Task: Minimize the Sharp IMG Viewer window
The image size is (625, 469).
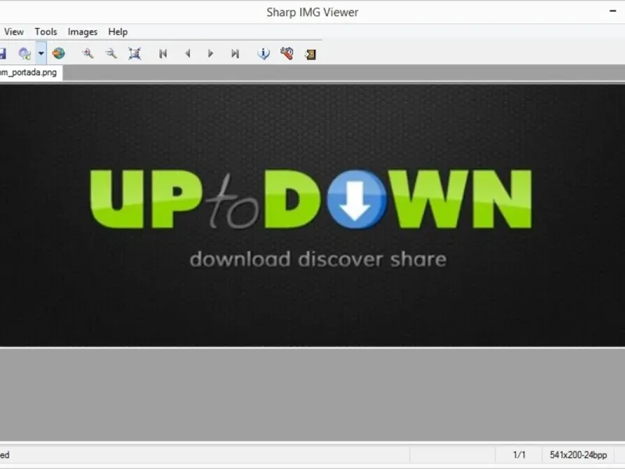Action: pyautogui.click(x=613, y=11)
